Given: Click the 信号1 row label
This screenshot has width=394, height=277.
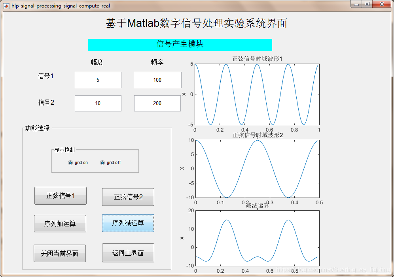Looking at the screenshot, I should [x=45, y=76].
